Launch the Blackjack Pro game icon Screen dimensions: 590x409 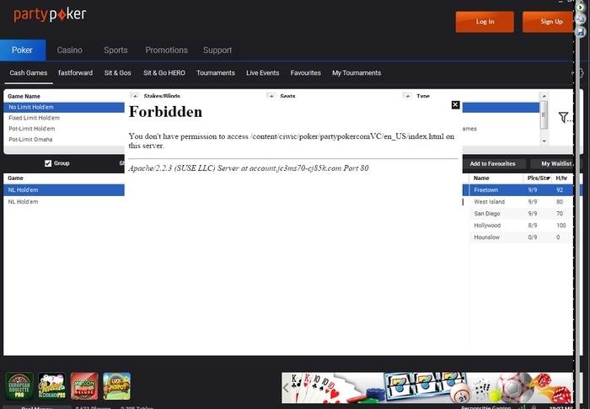52,386
